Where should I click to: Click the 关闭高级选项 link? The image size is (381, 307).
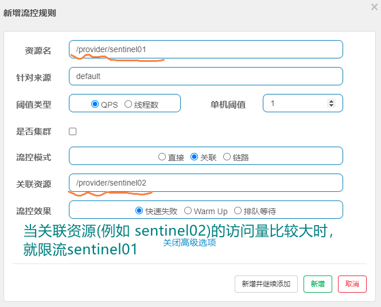coord(189,242)
